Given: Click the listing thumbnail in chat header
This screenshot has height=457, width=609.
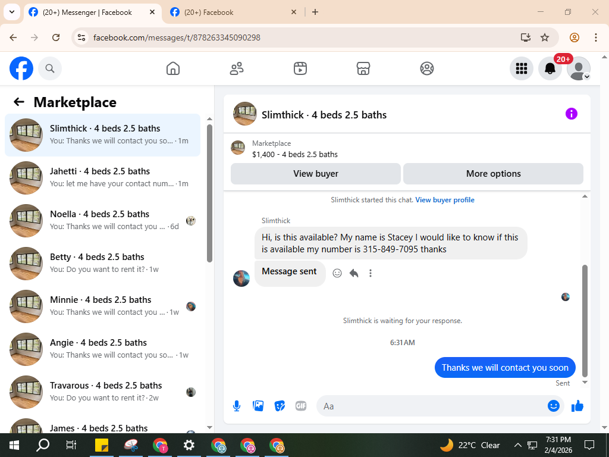Looking at the screenshot, I should click(244, 114).
